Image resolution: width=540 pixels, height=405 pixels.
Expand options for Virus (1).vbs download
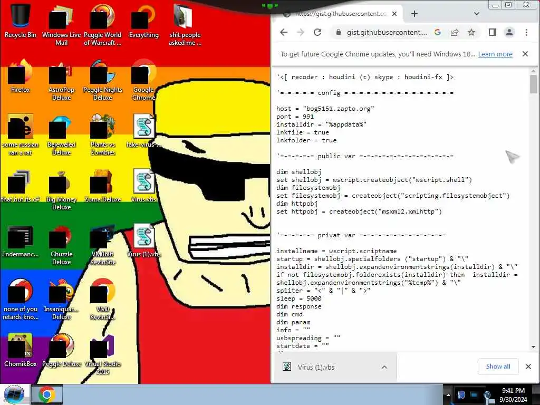coord(384,367)
